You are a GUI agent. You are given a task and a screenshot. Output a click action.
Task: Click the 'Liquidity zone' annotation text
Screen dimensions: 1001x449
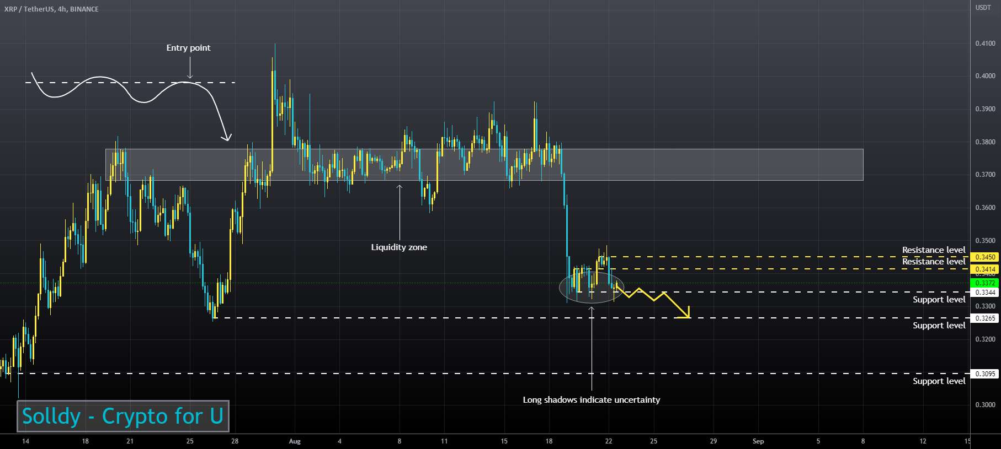point(399,247)
